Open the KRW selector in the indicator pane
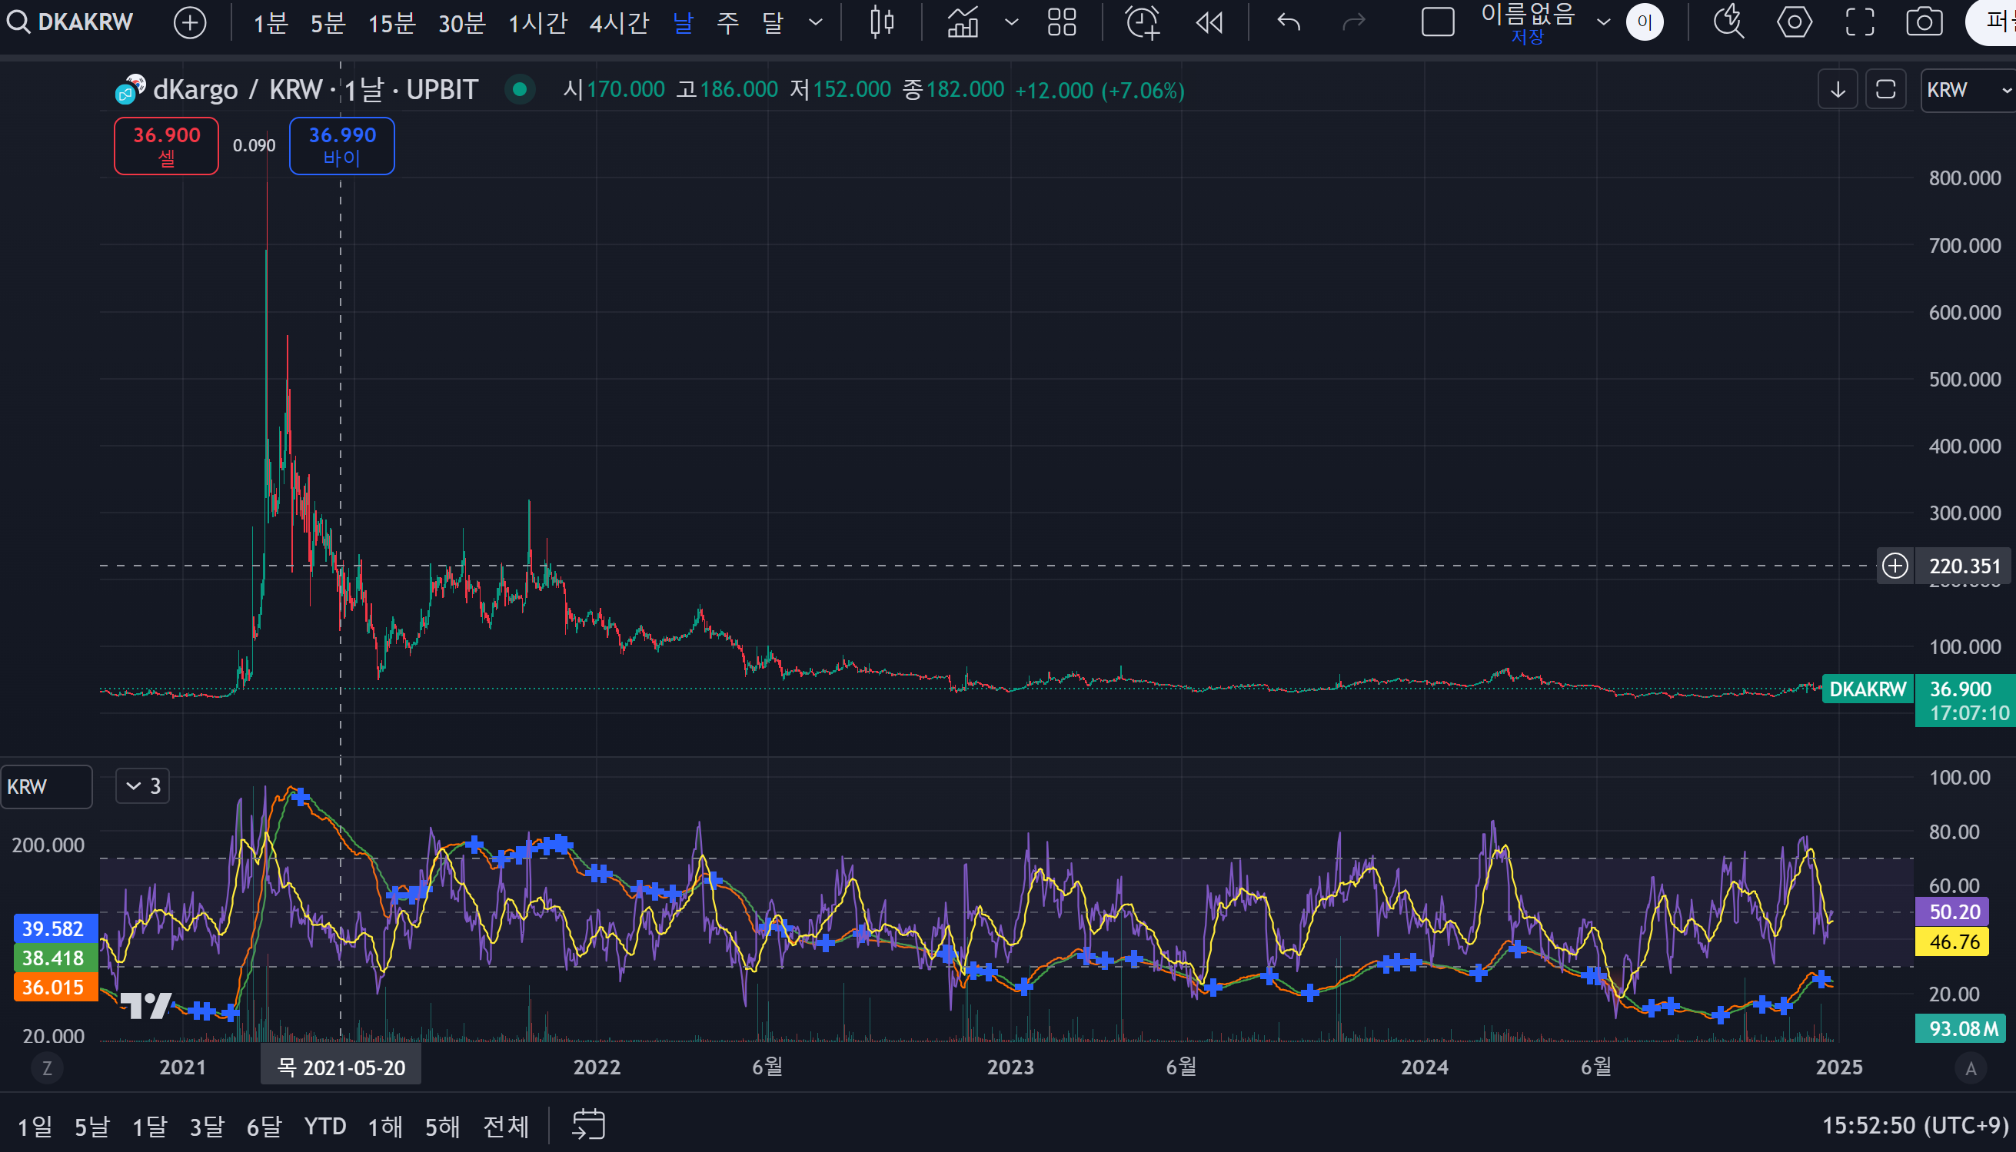Screen dimensions: 2016x1152 point(46,786)
